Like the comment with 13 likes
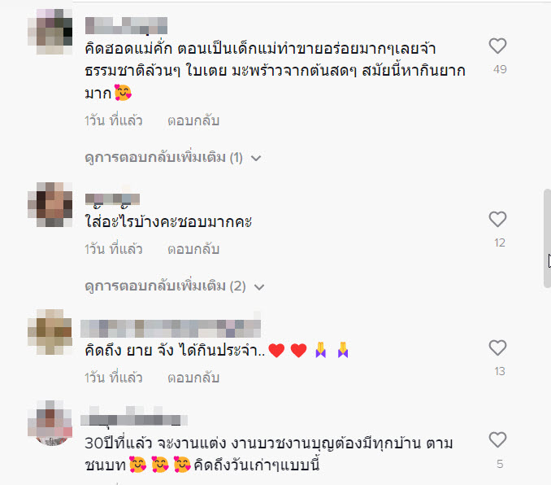Screen dimensions: 551x485 point(497,347)
